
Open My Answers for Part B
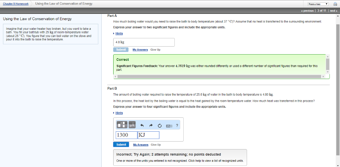141,145
